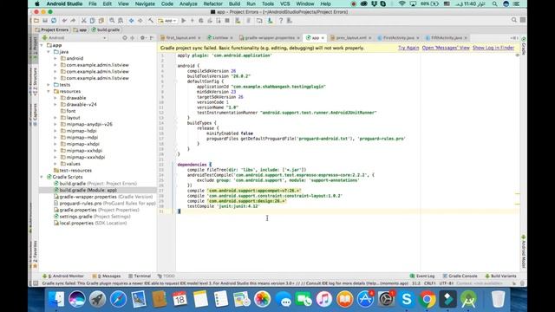Click the Undo arrow icon

coord(64,21)
